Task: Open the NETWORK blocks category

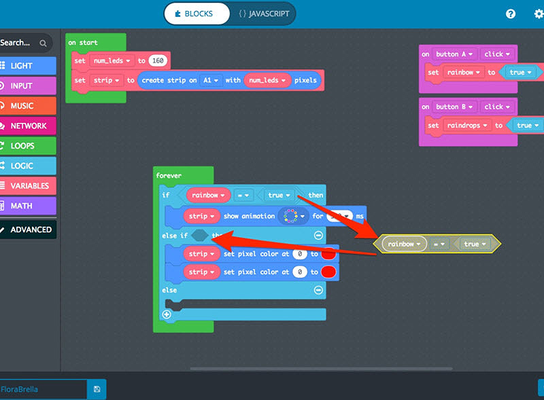Action: click(x=28, y=126)
